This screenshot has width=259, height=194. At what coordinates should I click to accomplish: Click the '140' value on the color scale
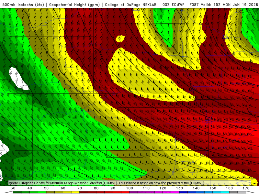click(196, 188)
